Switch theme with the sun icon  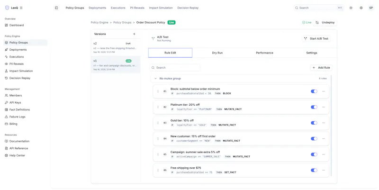click(351, 8)
